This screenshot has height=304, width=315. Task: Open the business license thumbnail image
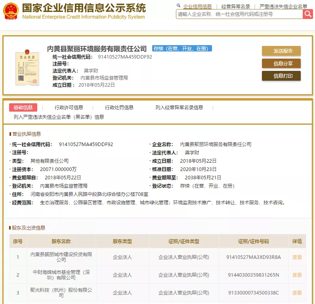[27, 68]
